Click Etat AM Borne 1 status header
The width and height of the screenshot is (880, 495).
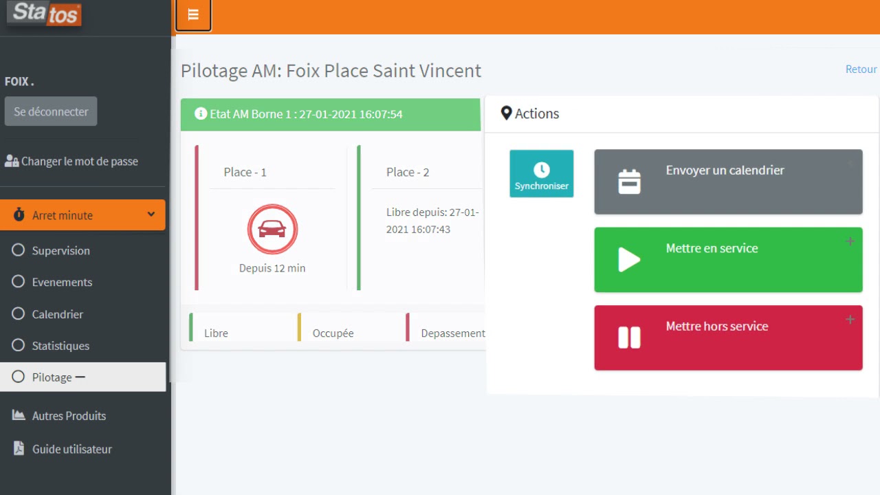(331, 114)
